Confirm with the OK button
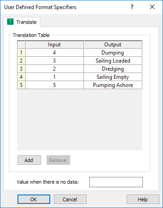163x208 pixels. point(34,199)
